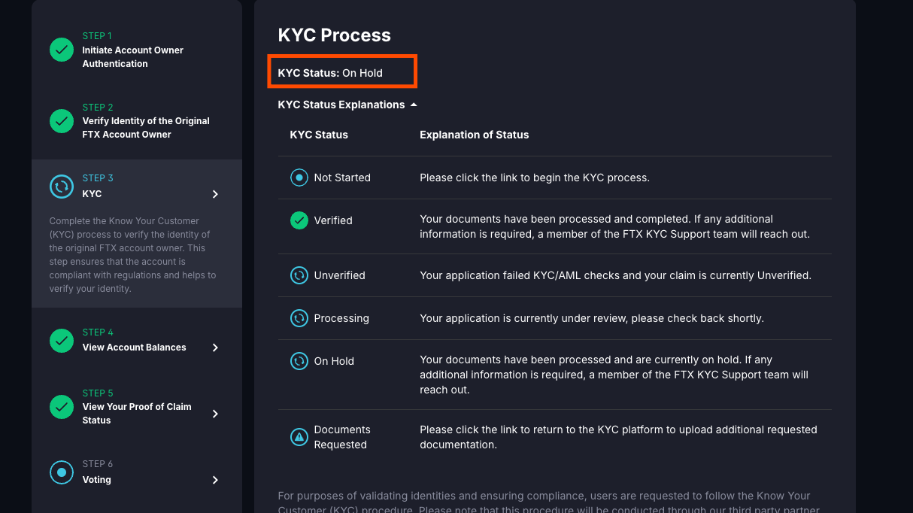
Task: Open Initiate Account Owner Authentication step
Action: click(x=132, y=57)
